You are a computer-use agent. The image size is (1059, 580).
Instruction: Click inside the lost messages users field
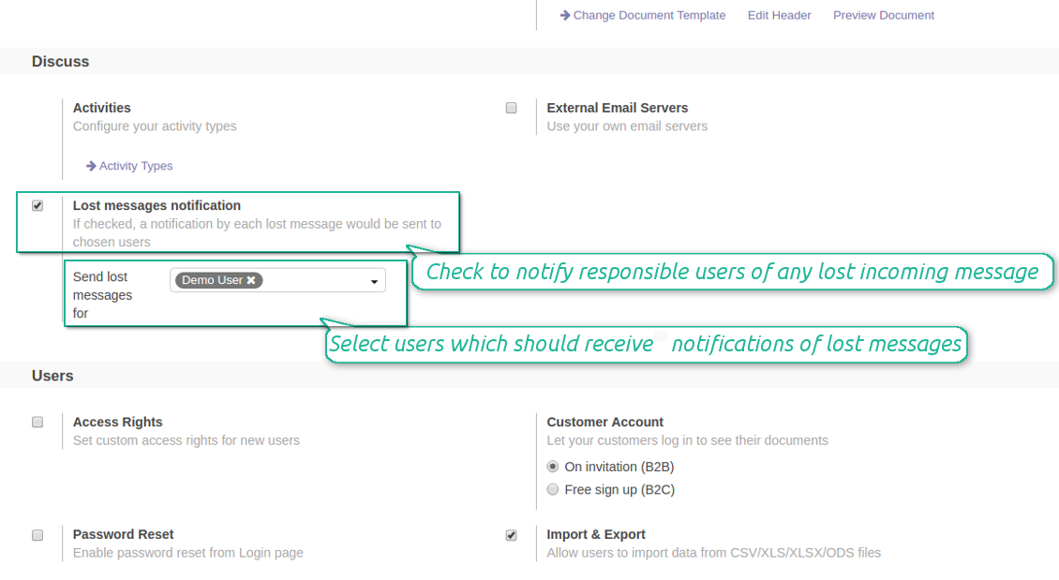point(277,280)
